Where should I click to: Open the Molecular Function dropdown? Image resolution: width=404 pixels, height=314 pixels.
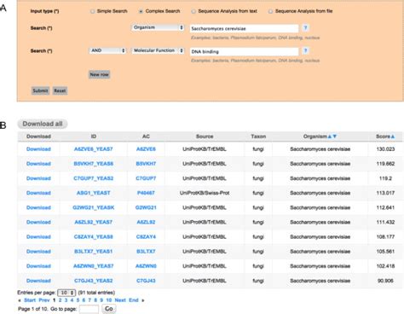(x=158, y=50)
